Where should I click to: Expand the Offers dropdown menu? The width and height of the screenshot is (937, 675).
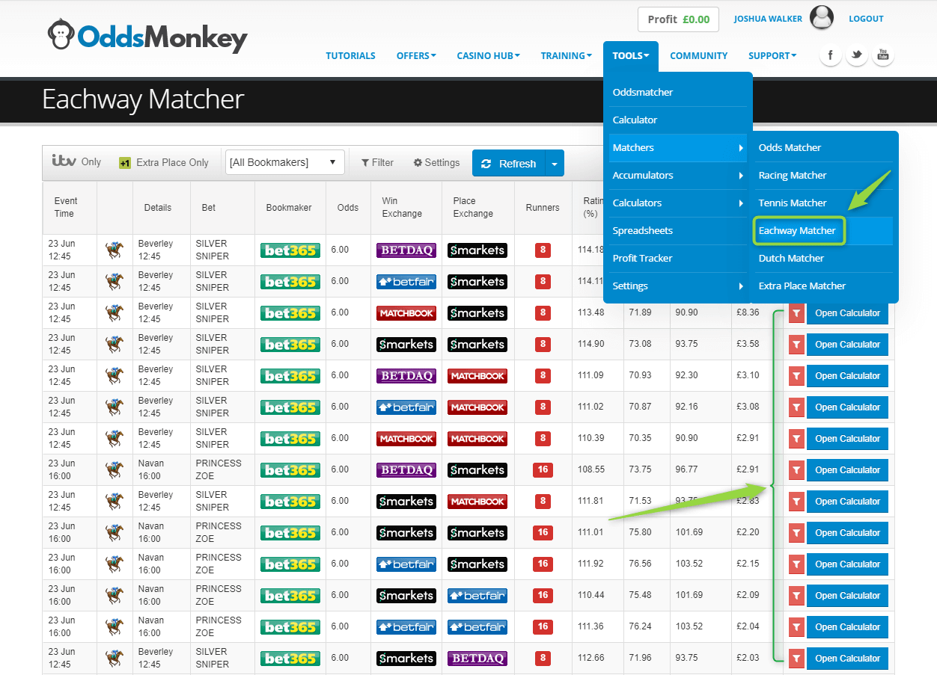[x=416, y=55]
